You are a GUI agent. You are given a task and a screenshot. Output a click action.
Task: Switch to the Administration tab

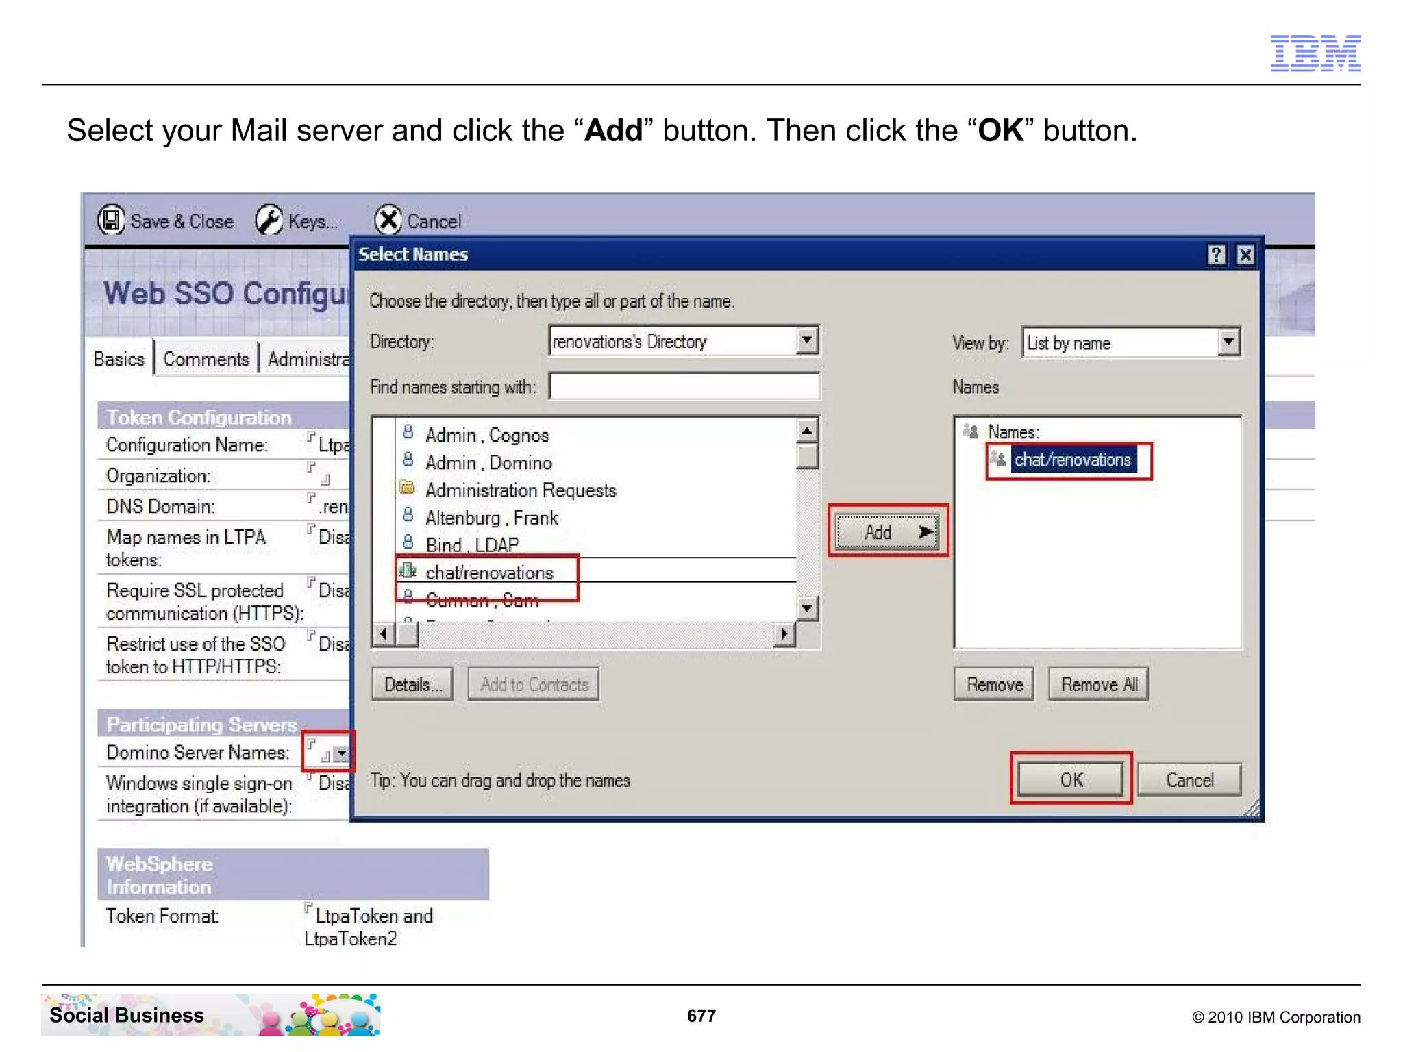point(308,359)
